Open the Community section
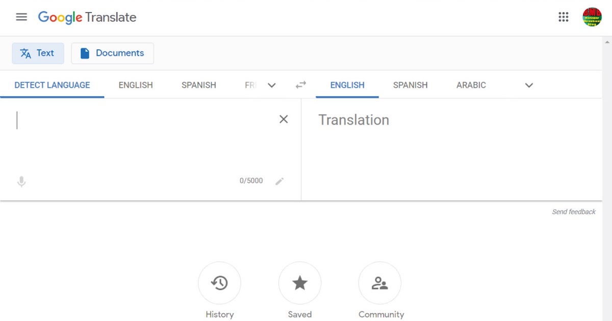 pos(380,283)
